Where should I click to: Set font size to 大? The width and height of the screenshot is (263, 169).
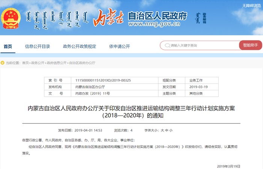162,130
